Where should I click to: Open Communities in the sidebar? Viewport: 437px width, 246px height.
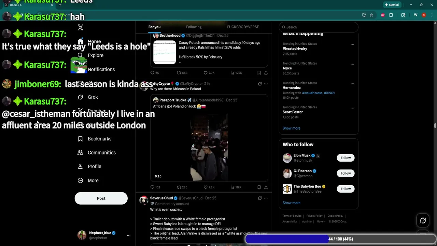(97, 153)
